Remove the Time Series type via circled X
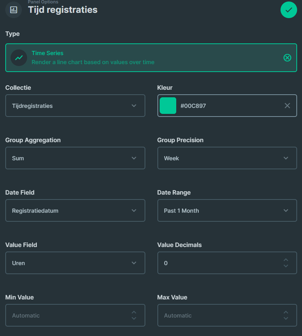 tap(287, 57)
